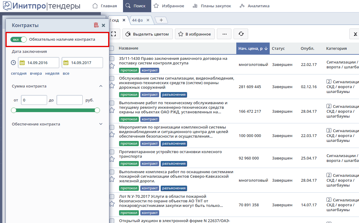Star the 'Противотаранное устройство' tender
The width and height of the screenshot is (359, 223).
112,159
